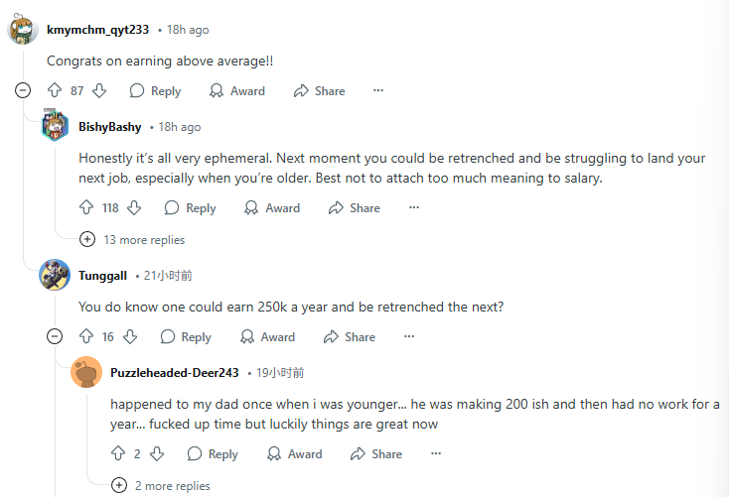The height and width of the screenshot is (497, 729).
Task: Open more options menu on kmymchm_qyt233's comment
Action: pyautogui.click(x=378, y=90)
